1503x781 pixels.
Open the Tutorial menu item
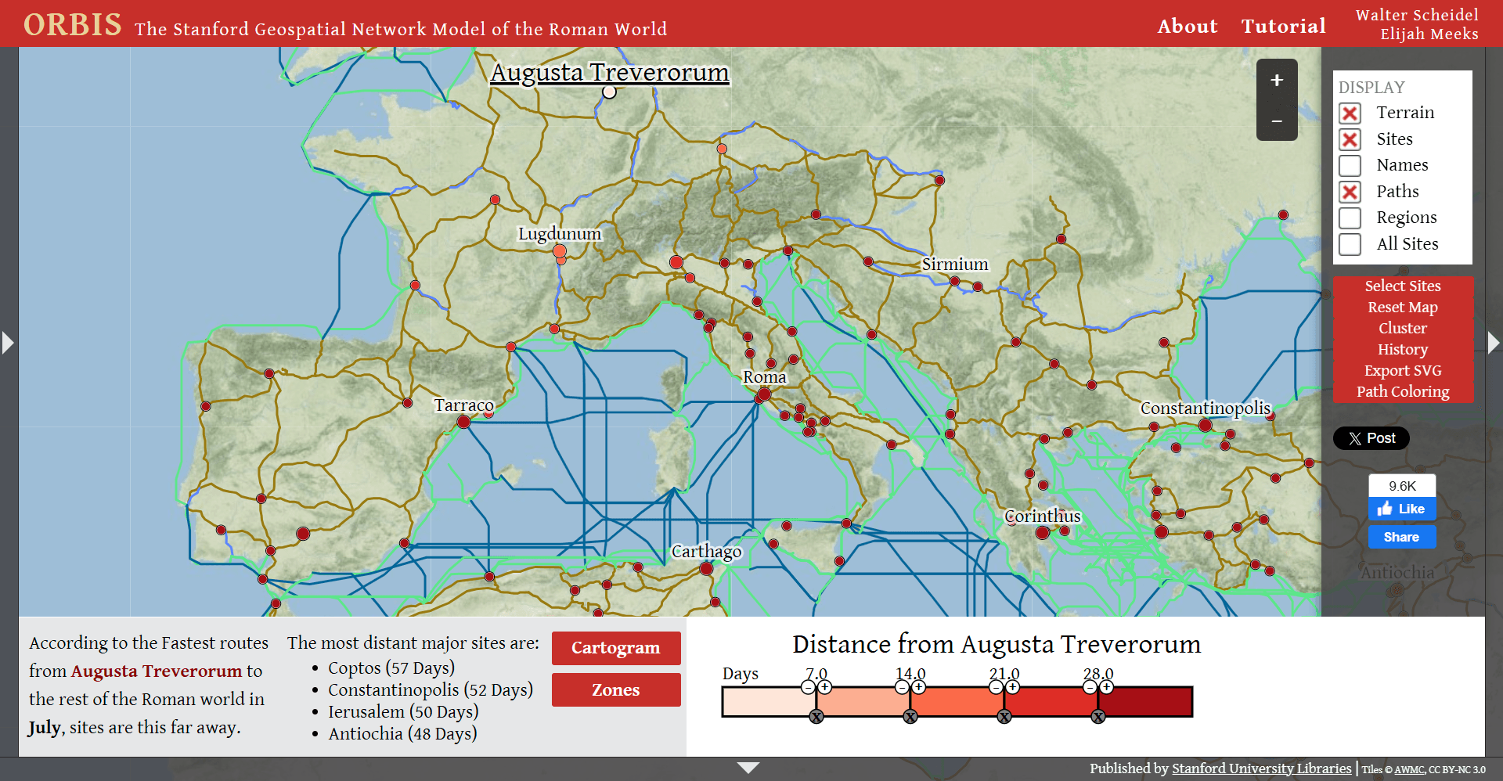click(x=1283, y=26)
